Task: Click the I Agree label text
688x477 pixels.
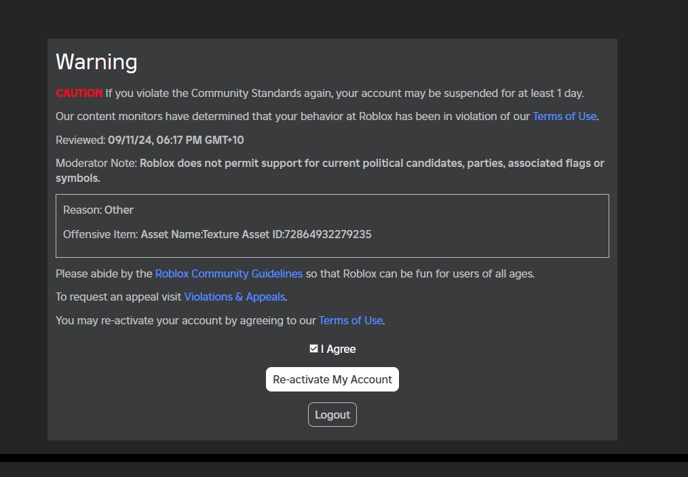Action: click(339, 349)
